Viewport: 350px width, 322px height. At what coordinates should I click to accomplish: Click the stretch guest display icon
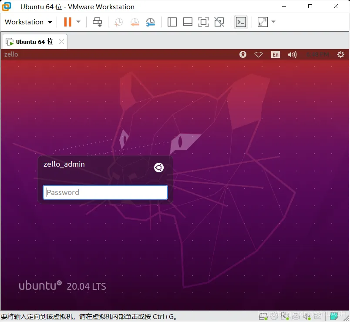coord(262,22)
